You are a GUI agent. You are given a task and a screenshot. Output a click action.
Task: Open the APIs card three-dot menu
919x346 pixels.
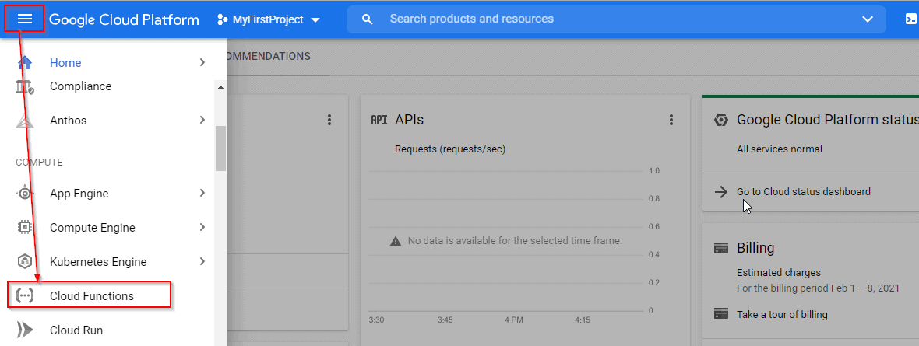point(671,120)
